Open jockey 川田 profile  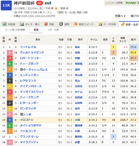pyautogui.click(x=77, y=131)
